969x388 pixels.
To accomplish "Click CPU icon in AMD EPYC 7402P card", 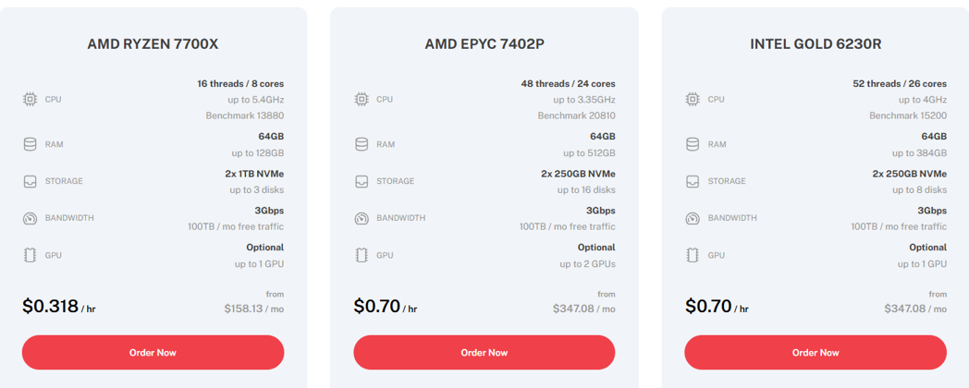I will click(x=362, y=99).
